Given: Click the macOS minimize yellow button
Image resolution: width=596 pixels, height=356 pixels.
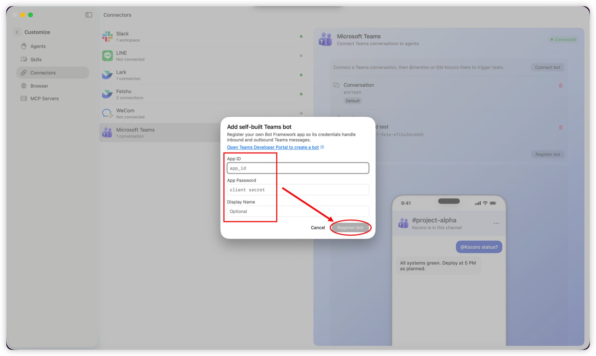Looking at the screenshot, I should tap(23, 15).
